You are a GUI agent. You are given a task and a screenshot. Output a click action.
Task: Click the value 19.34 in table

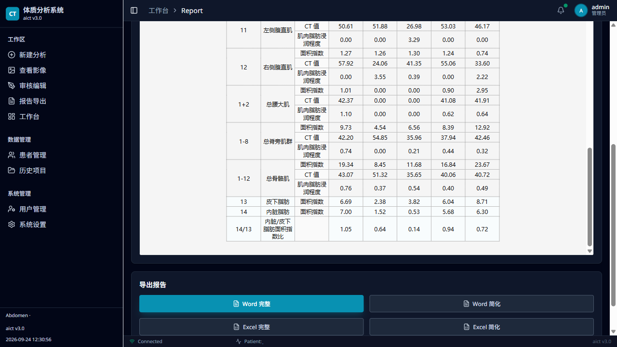pos(346,165)
